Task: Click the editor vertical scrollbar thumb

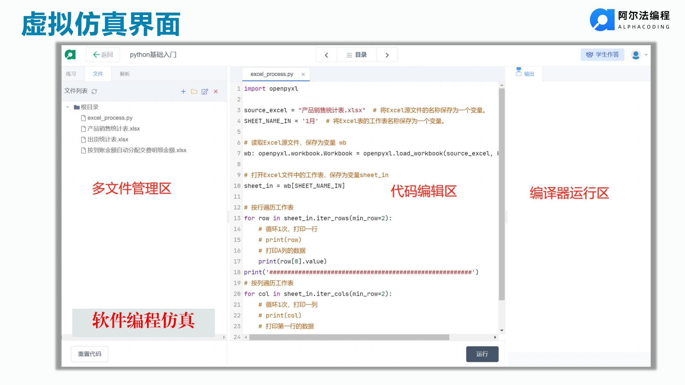Action: click(502, 194)
